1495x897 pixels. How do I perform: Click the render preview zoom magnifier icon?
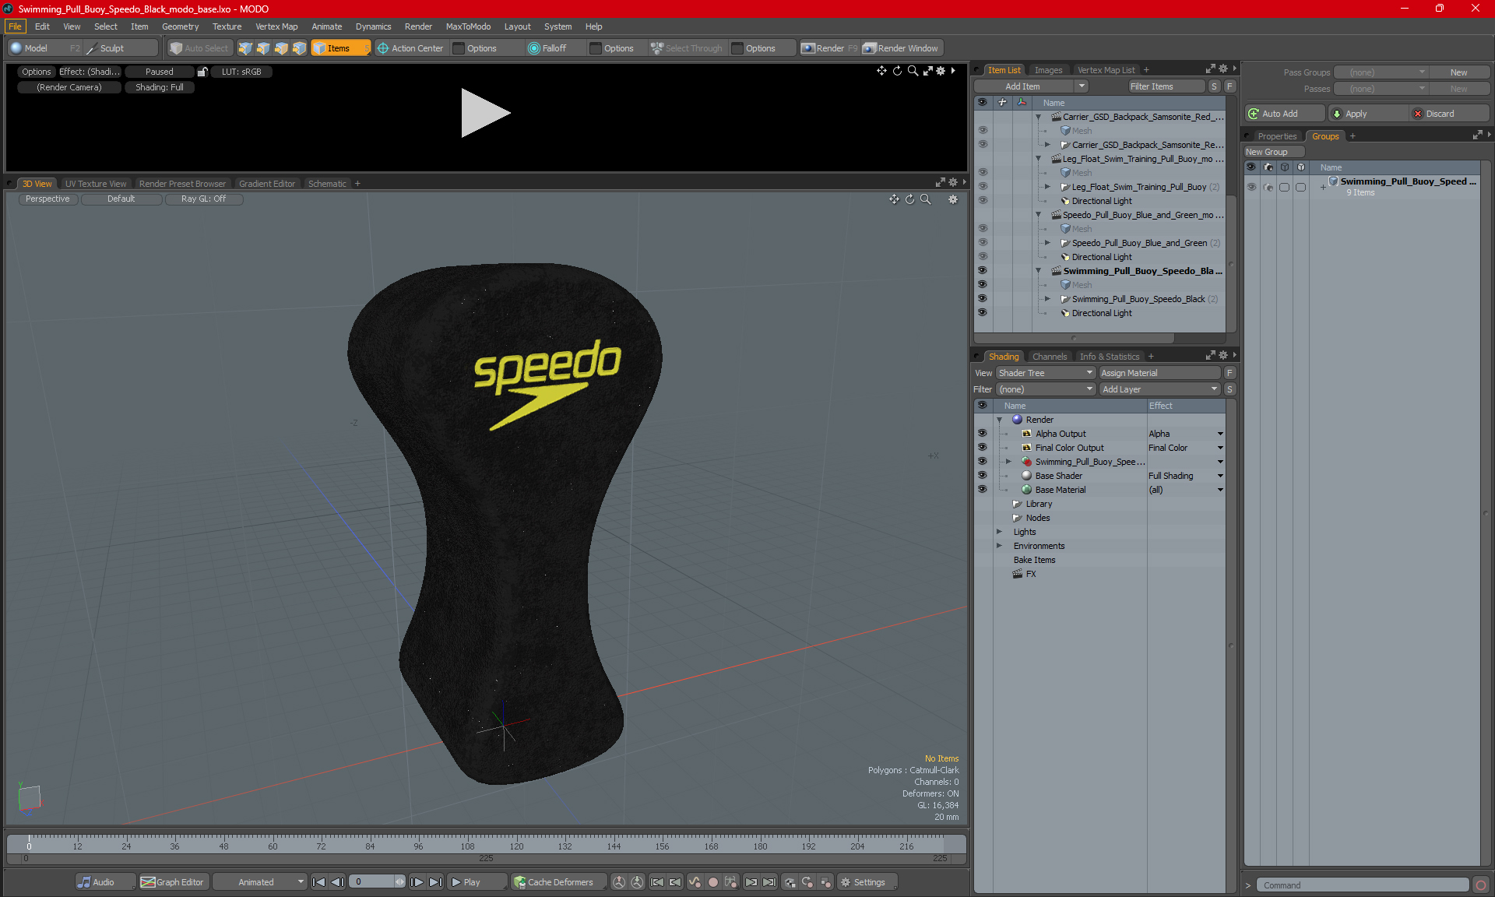pos(913,71)
